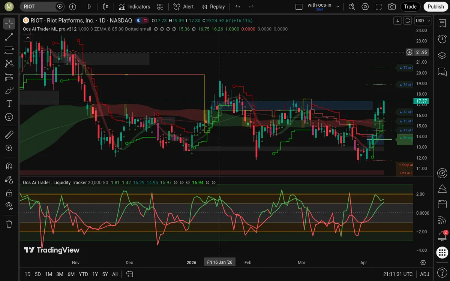
Task: Open the Fibonacci retracement tools
Action: 9,50
